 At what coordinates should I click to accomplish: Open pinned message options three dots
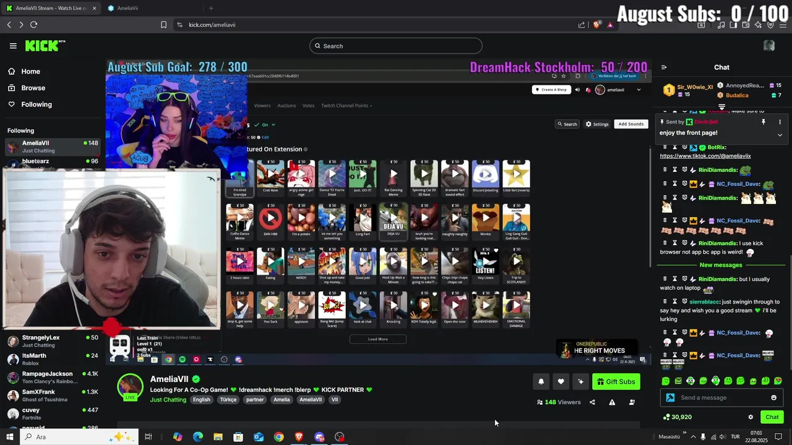pos(780,122)
